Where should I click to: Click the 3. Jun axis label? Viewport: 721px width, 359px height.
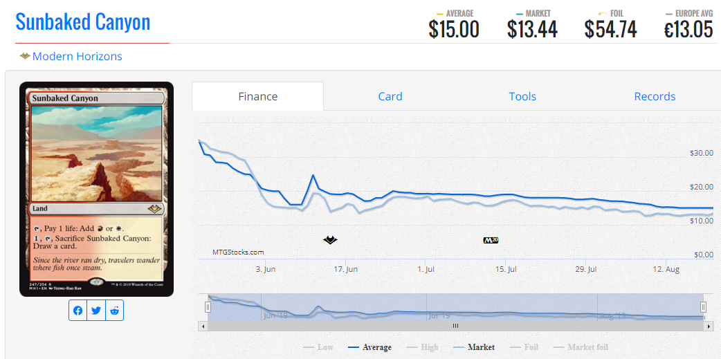tap(265, 269)
